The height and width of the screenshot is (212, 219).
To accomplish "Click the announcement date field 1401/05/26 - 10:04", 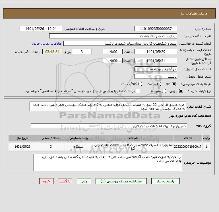I will coord(41,29).
